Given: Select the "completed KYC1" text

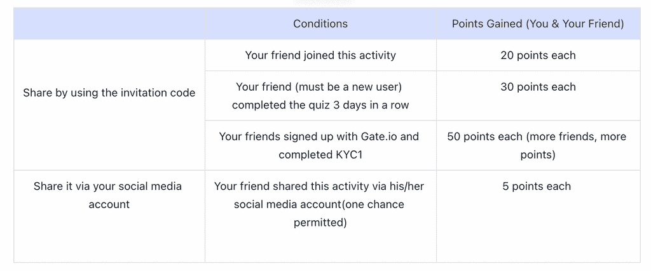Looking at the screenshot, I should (320, 154).
